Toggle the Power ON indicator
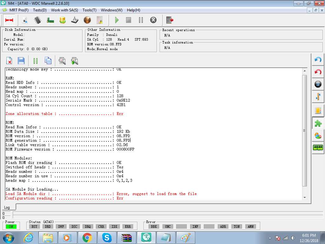This screenshot has height=244, width=325. (x=11, y=227)
